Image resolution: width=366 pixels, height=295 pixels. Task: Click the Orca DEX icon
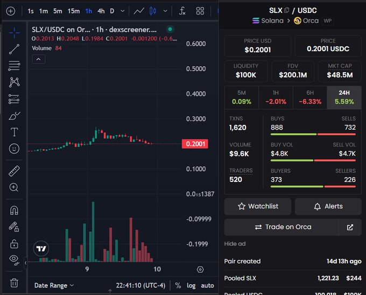click(x=297, y=21)
